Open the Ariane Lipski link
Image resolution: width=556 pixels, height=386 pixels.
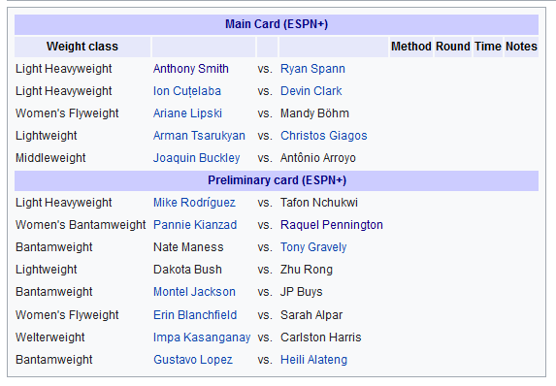click(187, 113)
